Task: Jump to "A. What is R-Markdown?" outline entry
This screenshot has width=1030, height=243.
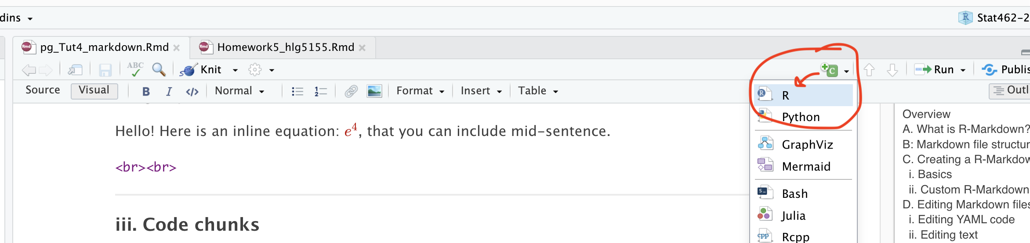Action: 965,129
